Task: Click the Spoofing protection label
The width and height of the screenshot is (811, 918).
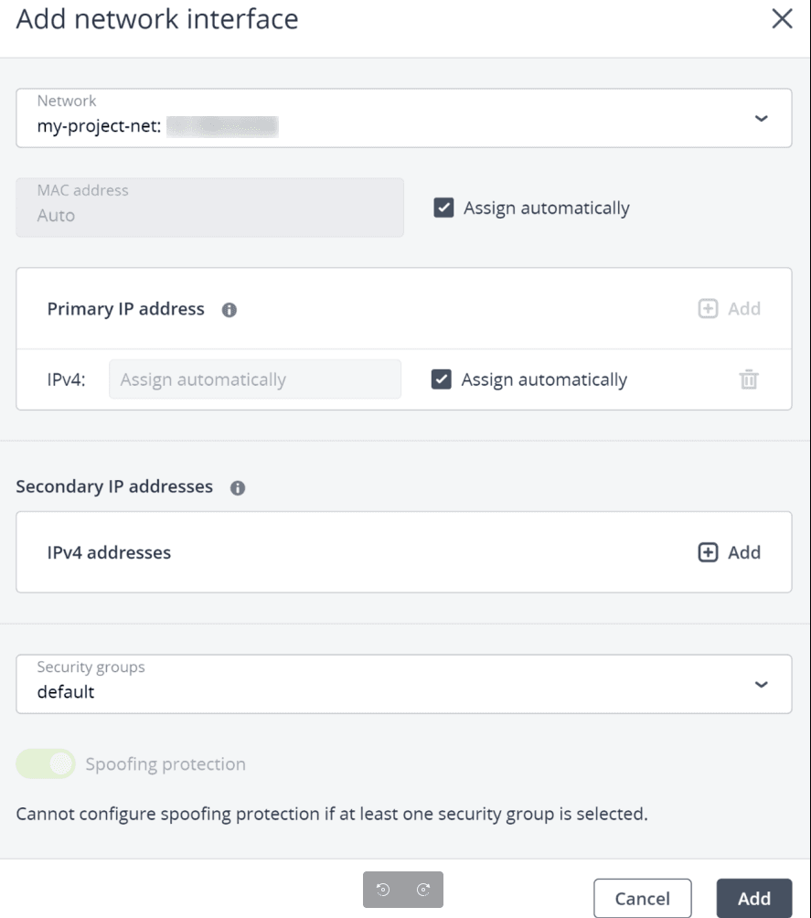Action: 165,764
